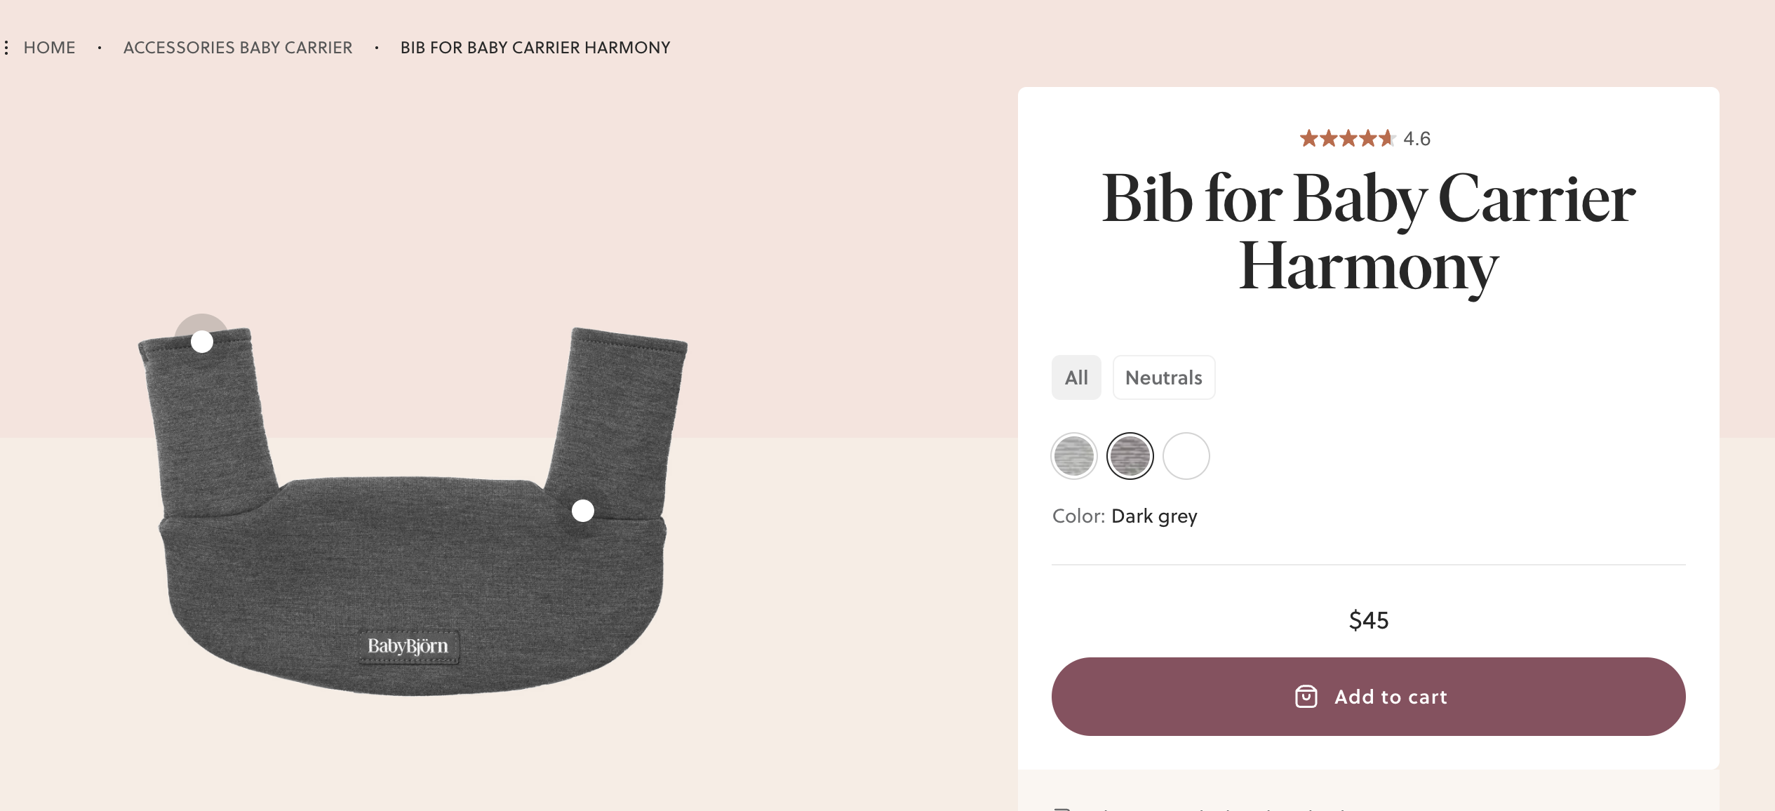
Task: Click the dark grey bib product image
Action: (x=413, y=511)
